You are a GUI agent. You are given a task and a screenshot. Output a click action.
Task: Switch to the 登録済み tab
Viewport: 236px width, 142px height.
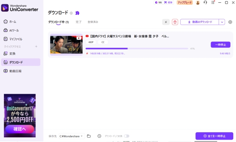(x=93, y=22)
